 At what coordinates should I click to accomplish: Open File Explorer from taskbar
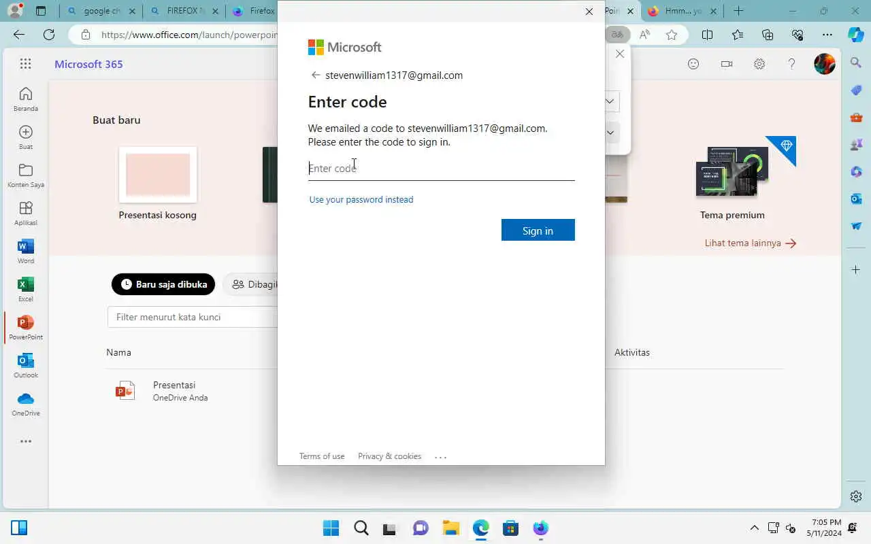[x=450, y=528]
